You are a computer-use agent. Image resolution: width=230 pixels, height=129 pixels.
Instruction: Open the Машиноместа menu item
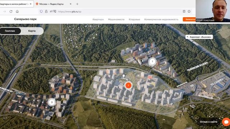116,19
